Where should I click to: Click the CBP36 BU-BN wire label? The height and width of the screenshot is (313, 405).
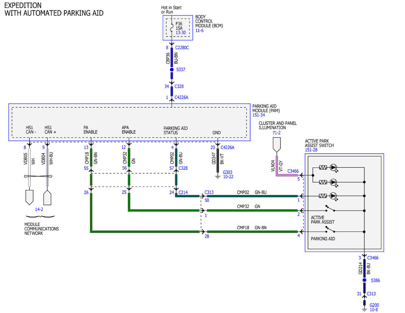point(171,58)
